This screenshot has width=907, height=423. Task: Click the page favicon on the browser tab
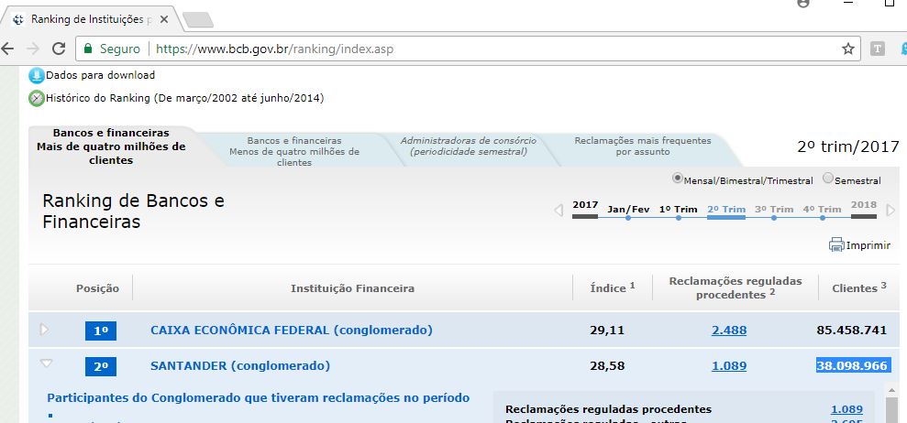(18, 19)
